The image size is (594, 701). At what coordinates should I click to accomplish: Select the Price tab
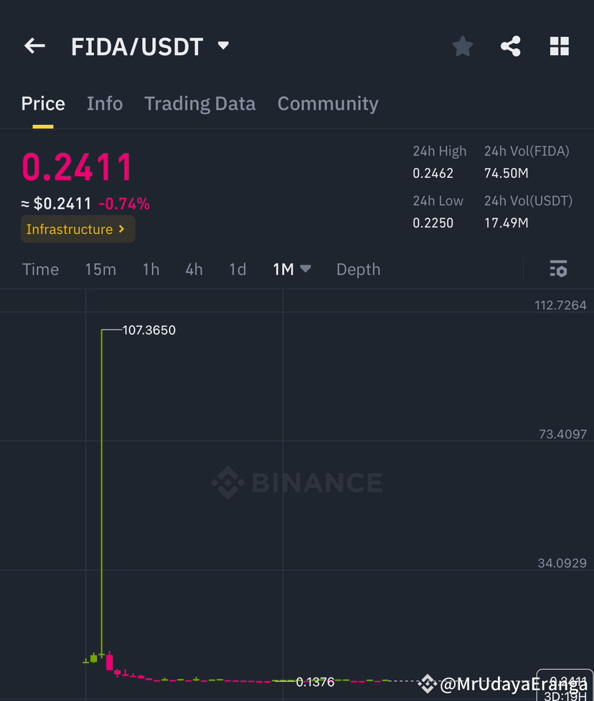[43, 104]
